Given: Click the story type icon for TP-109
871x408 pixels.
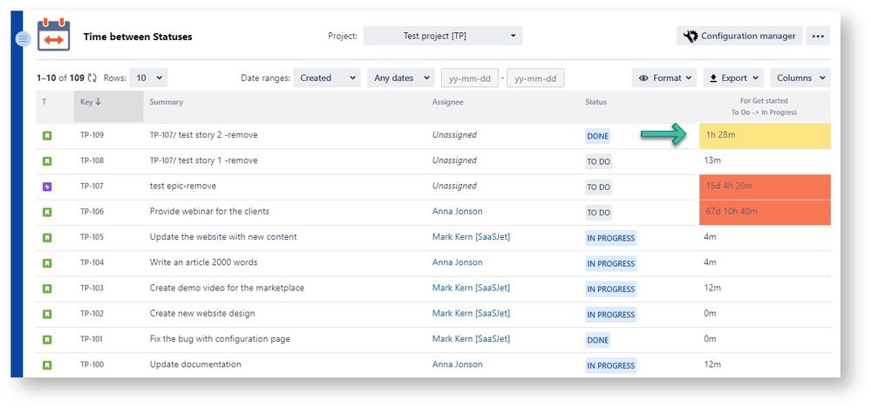Looking at the screenshot, I should click(x=47, y=135).
